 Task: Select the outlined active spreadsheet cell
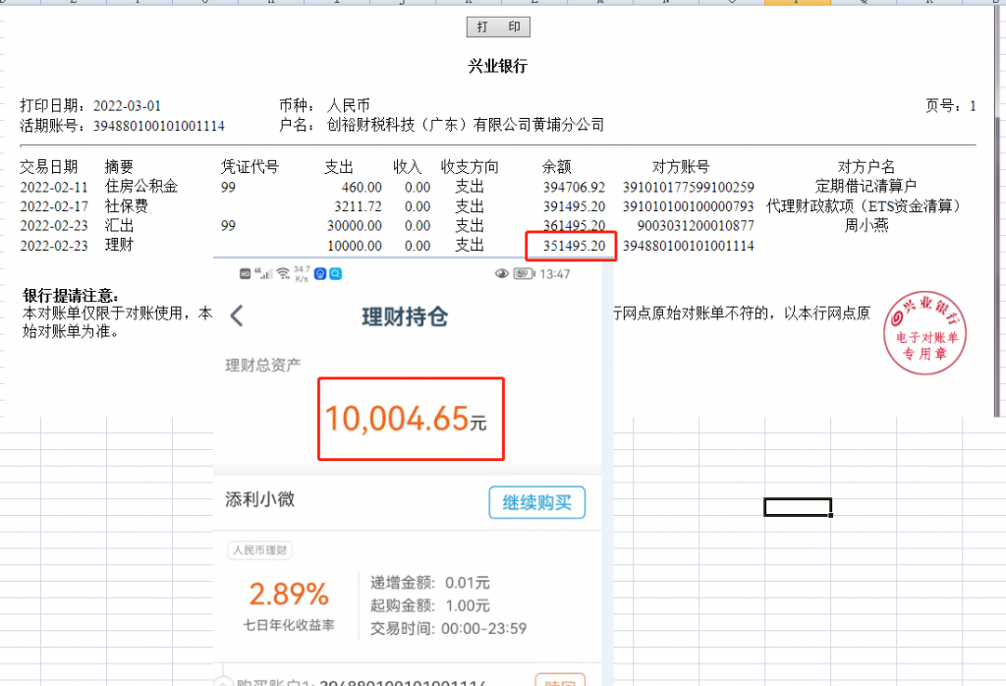coord(798,507)
